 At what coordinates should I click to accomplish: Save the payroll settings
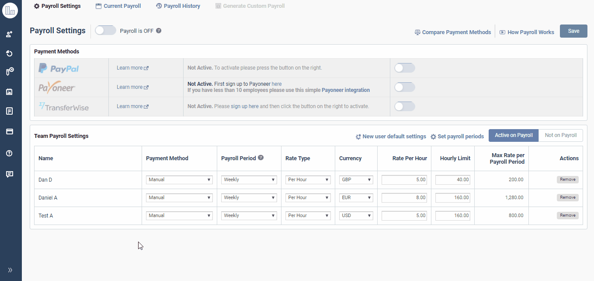coord(573,31)
